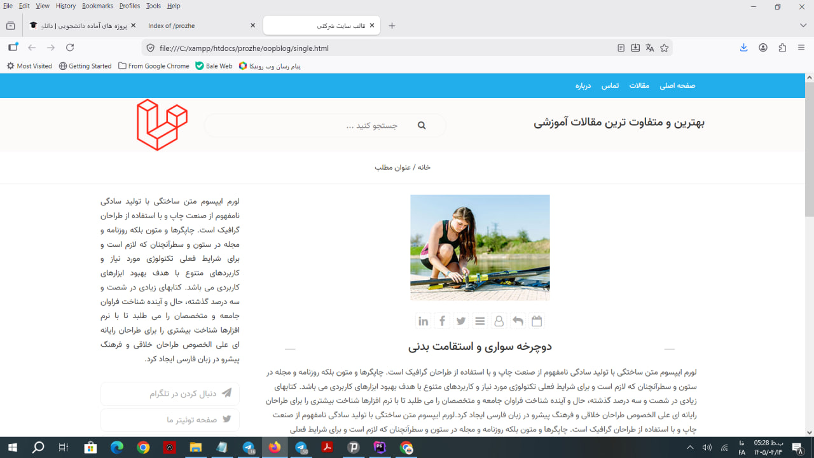Click the Laravel logo image

(x=162, y=125)
